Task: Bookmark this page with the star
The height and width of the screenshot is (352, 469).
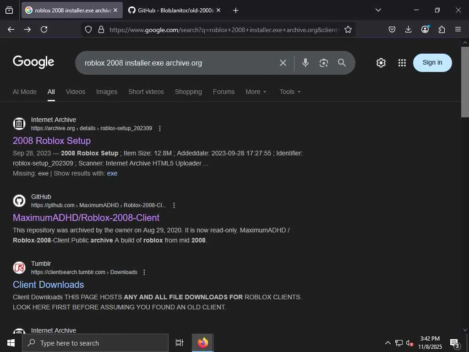Action: (348, 29)
